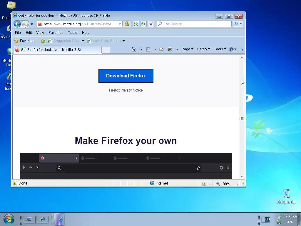Open Suggested Sites dropdown
The image size is (301, 226).
66,41
